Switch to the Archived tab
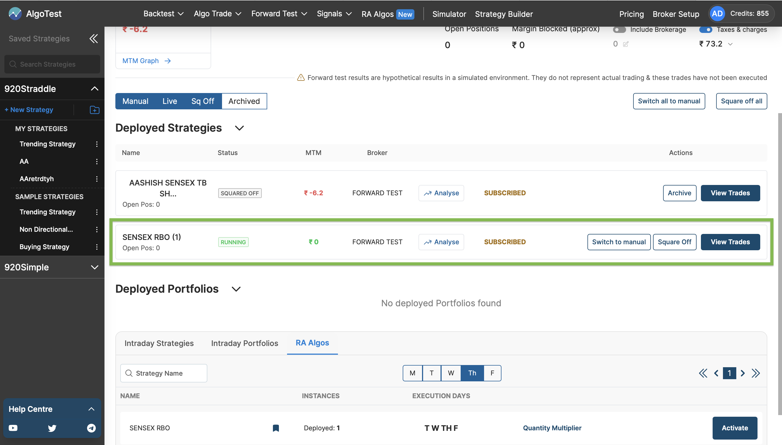 coord(244,101)
